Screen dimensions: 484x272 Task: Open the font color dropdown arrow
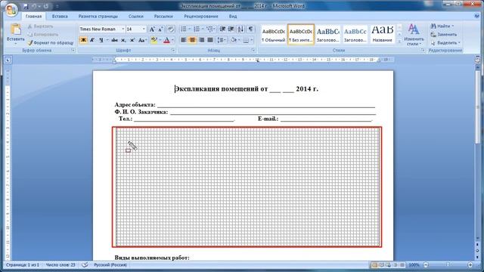172,40
